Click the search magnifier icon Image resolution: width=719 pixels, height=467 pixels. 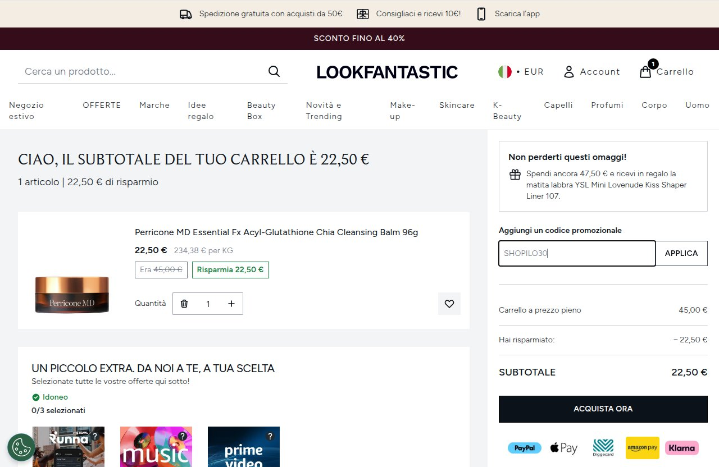(274, 71)
